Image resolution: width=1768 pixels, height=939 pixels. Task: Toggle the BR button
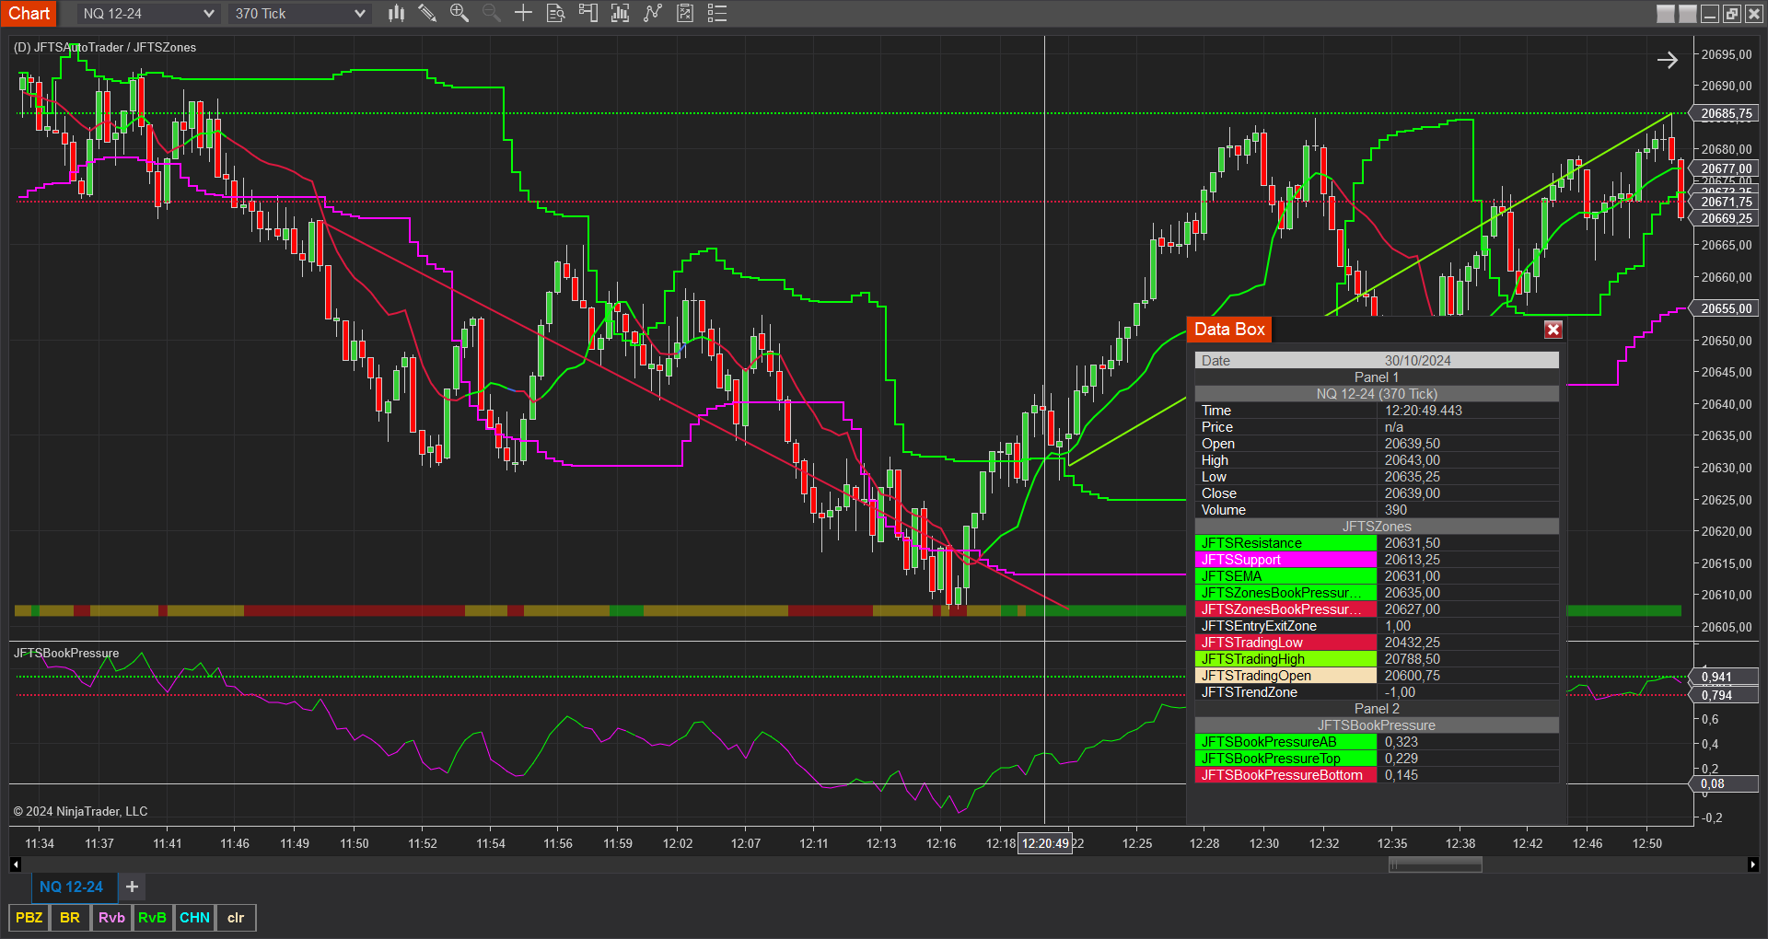[70, 918]
